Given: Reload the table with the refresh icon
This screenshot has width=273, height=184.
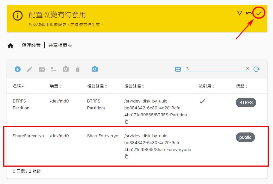Looking at the screenshot, I should pos(257,69).
